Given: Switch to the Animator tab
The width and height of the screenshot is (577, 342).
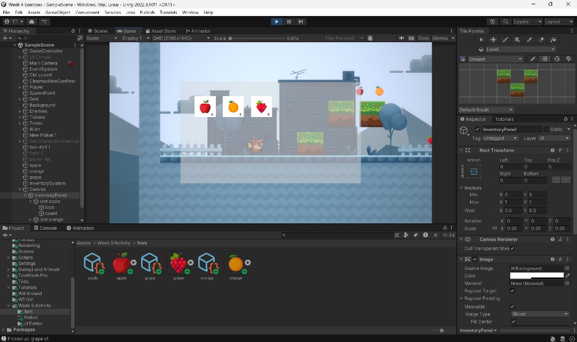Looking at the screenshot, I should [198, 31].
